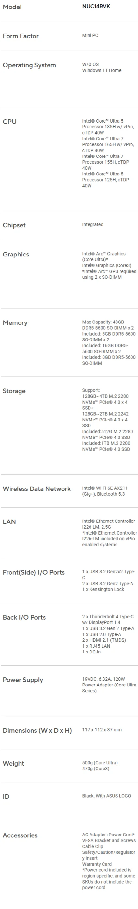
Task: Click the CPU specification label
Action: [9, 122]
